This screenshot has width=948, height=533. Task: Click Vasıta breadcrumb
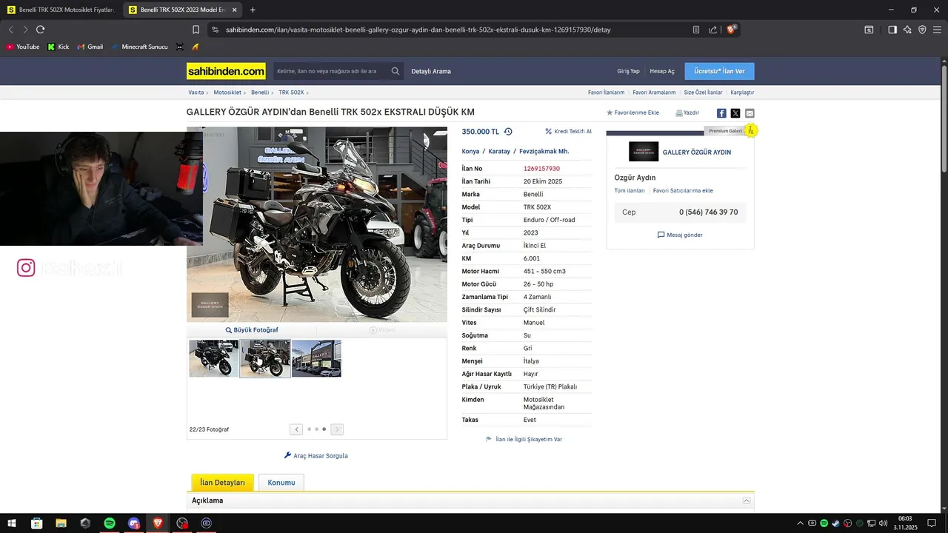(196, 93)
